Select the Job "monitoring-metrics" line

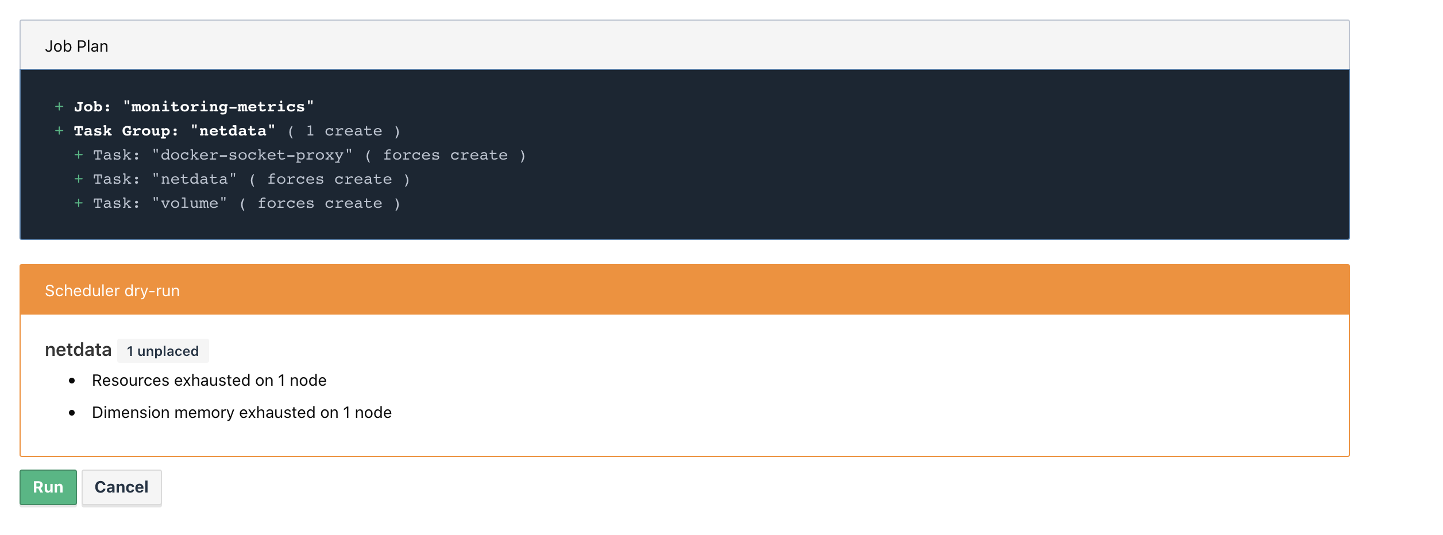pyautogui.click(x=194, y=106)
